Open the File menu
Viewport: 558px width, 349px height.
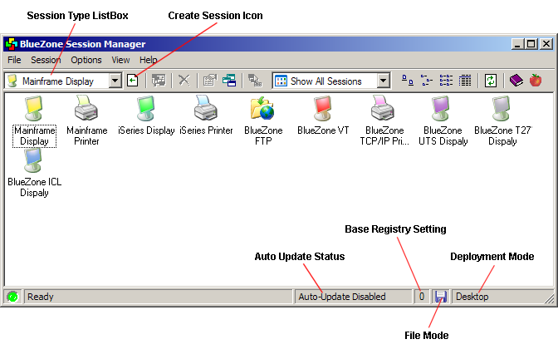coord(14,60)
